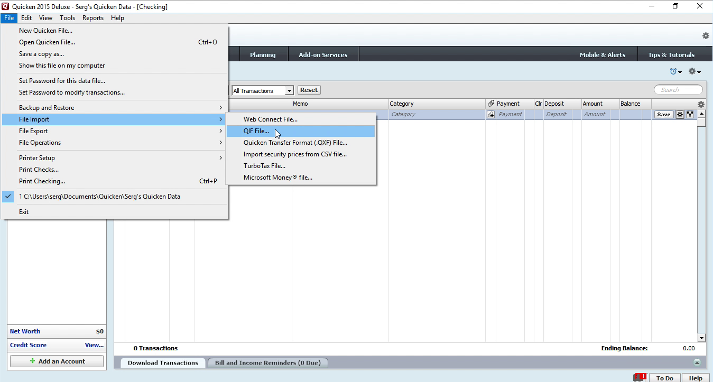Click the Save button in the transaction row
713x382 pixels.
click(x=664, y=114)
